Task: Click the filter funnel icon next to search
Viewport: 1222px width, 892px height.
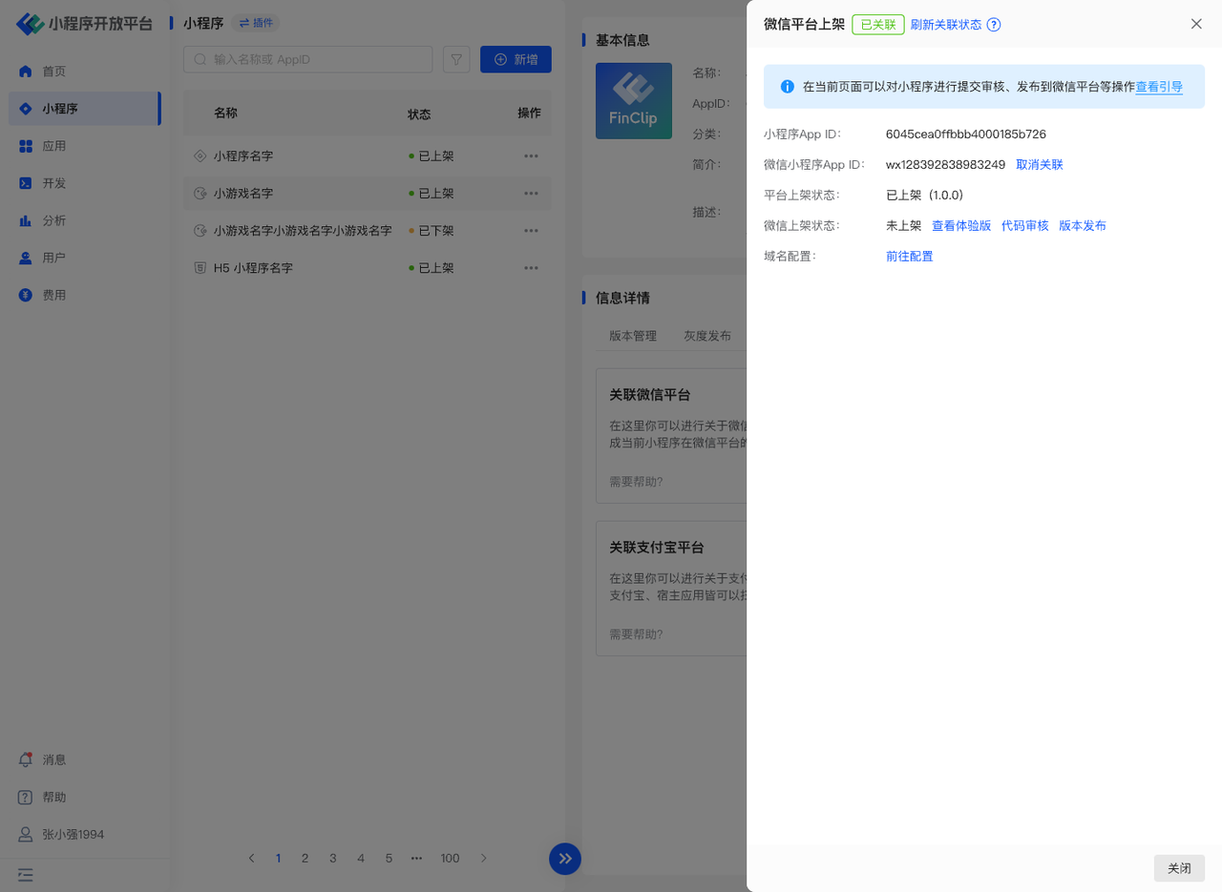Action: pyautogui.click(x=456, y=59)
